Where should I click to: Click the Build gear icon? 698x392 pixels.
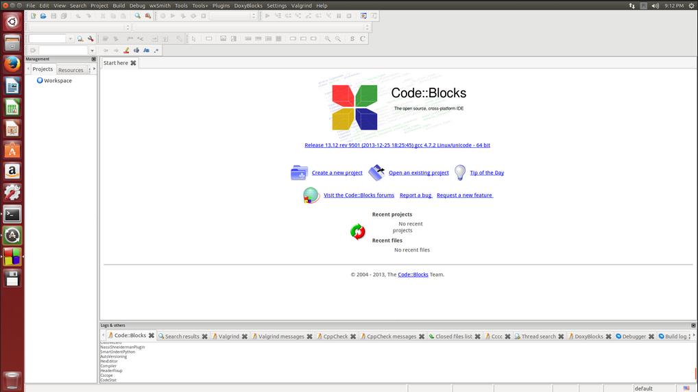coord(163,16)
